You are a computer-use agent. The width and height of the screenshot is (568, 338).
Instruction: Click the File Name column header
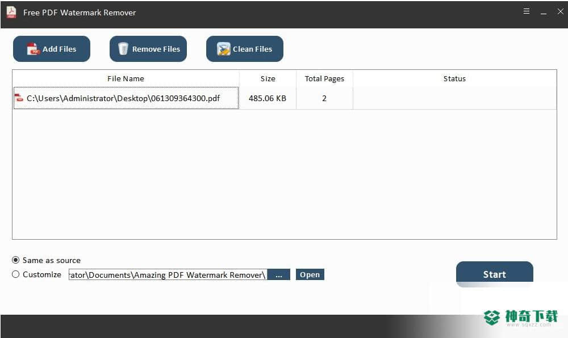pyautogui.click(x=126, y=78)
